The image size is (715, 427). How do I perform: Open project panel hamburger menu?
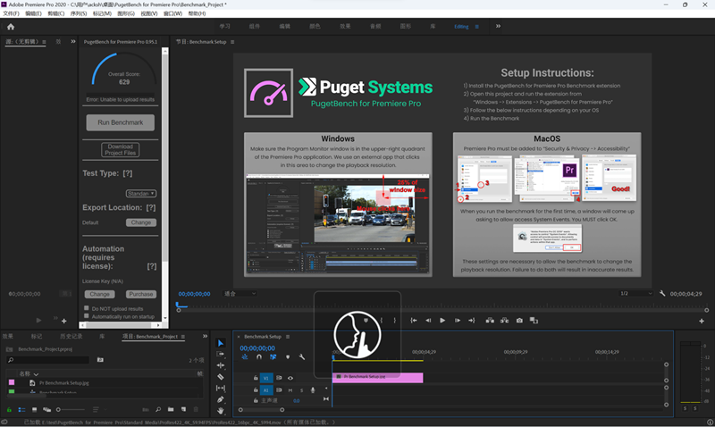pyautogui.click(x=183, y=337)
